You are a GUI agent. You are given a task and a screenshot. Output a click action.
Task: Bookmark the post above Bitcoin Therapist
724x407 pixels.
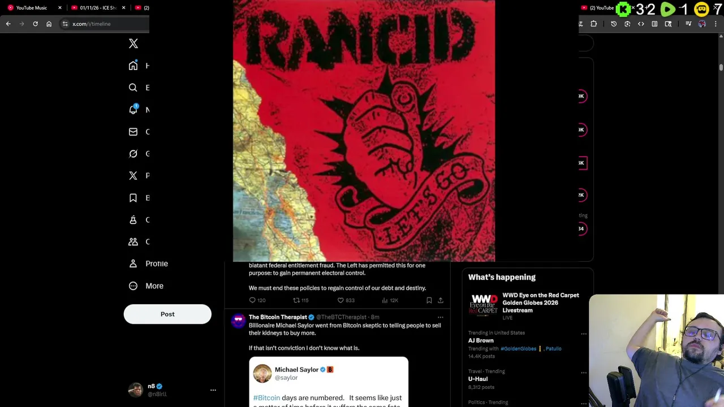429,300
